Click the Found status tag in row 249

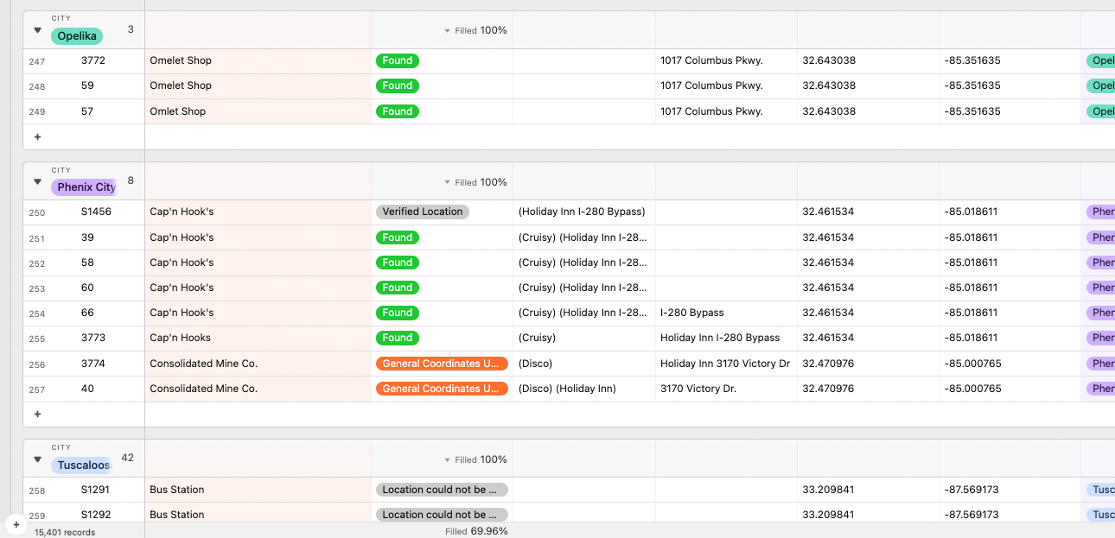click(x=397, y=111)
